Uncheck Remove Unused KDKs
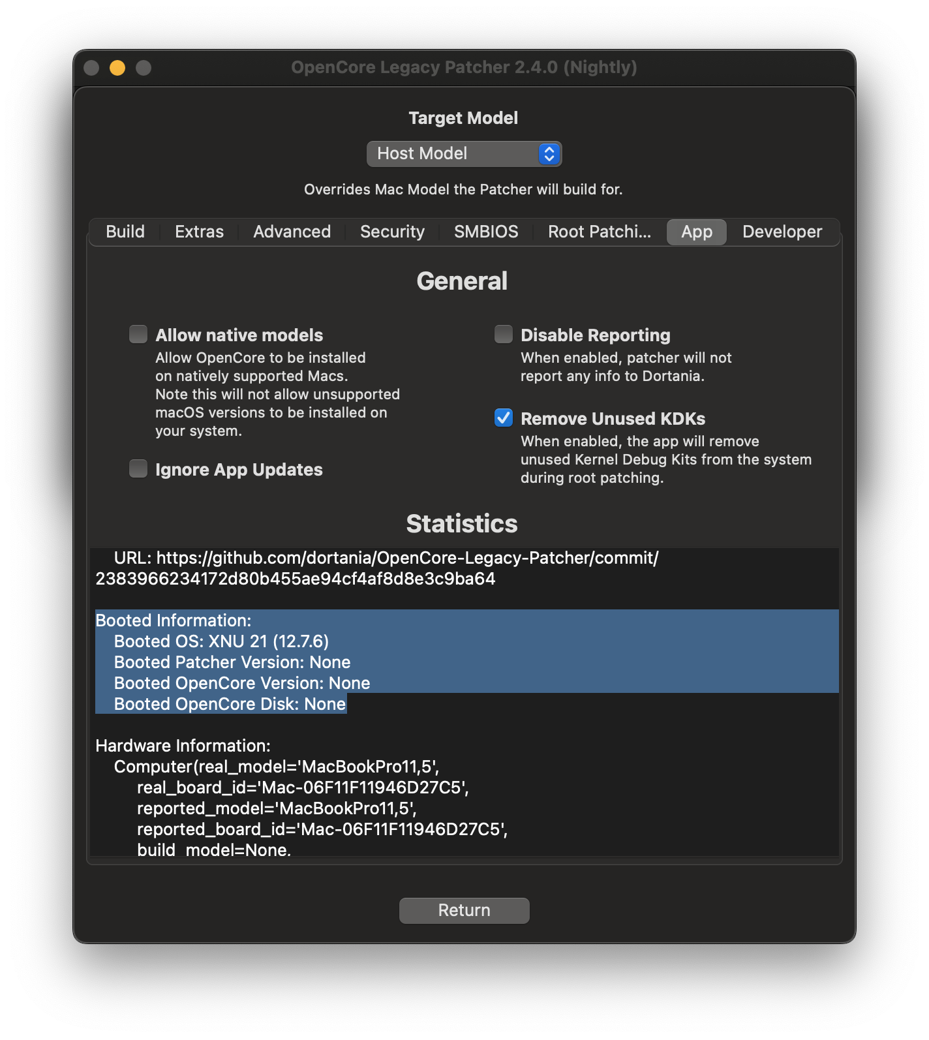Screen dimensions: 929x1040 (x=504, y=418)
